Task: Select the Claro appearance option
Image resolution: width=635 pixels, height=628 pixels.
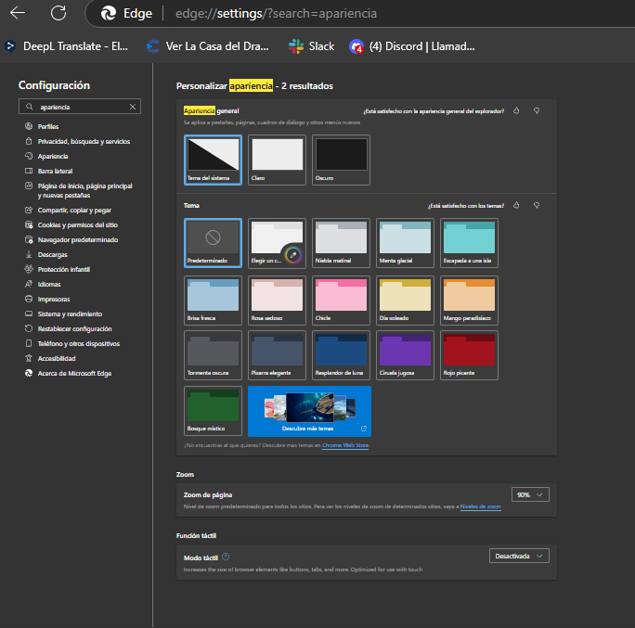Action: (278, 159)
